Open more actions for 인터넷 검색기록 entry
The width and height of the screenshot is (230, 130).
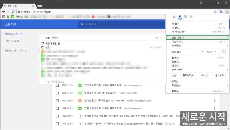coord(214,108)
